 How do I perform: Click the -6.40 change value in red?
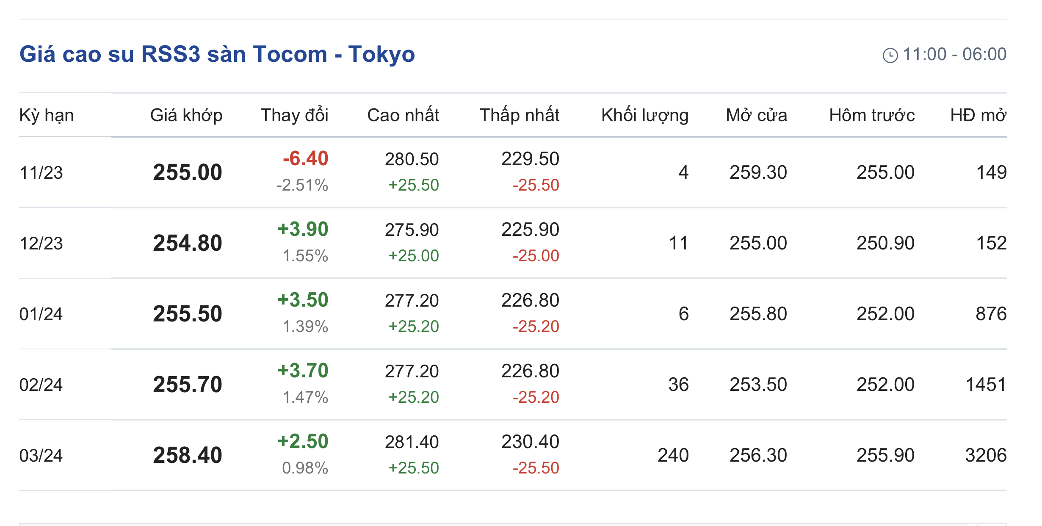[x=305, y=159]
